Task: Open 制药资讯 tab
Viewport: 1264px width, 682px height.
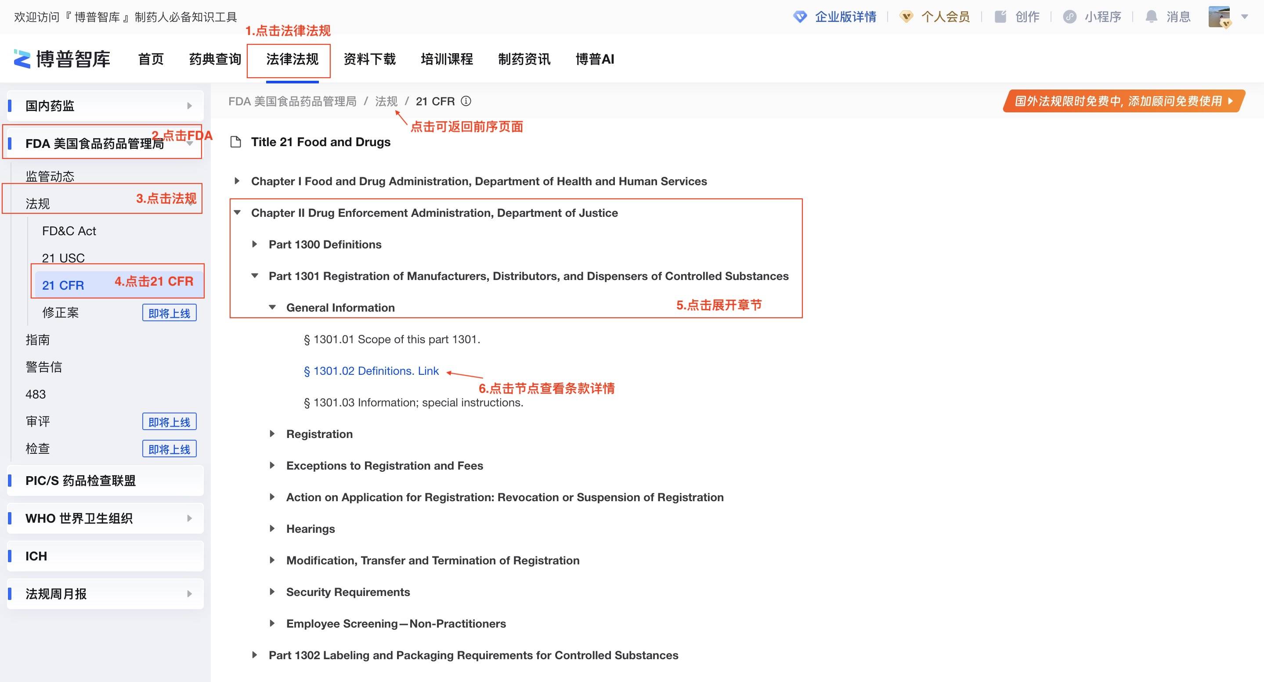Action: point(524,59)
